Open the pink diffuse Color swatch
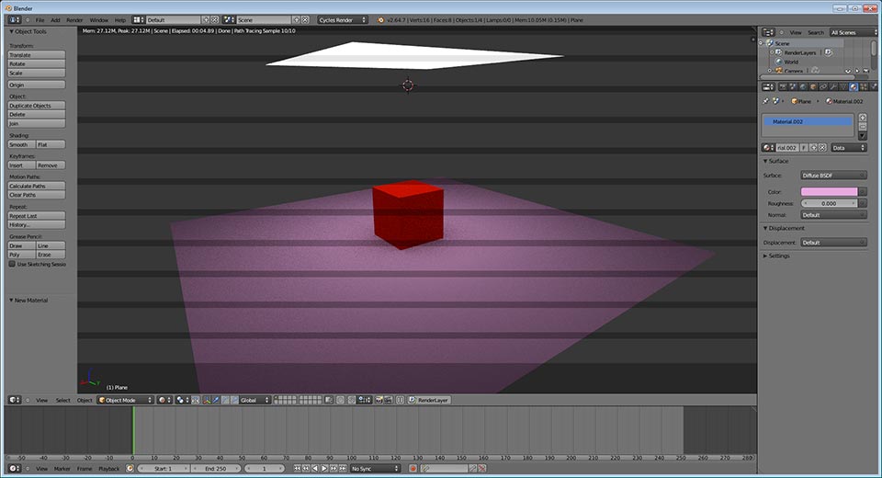The image size is (882, 478). pyautogui.click(x=829, y=191)
